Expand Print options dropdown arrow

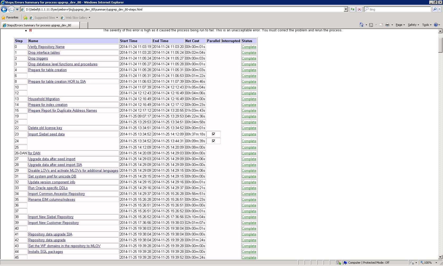pyautogui.click(x=392, y=25)
